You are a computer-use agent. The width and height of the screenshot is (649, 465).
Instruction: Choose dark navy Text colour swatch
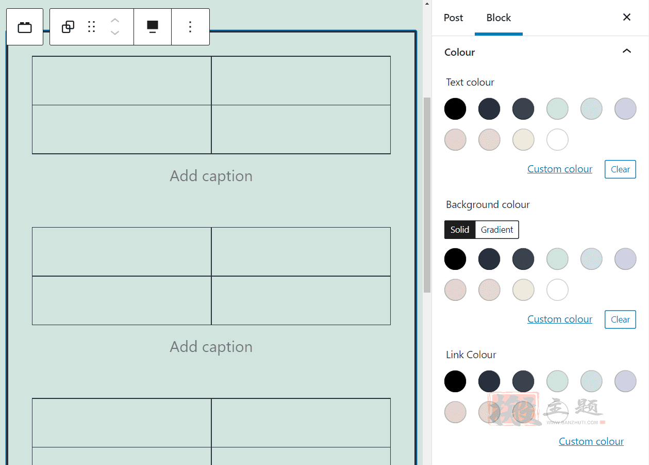489,109
